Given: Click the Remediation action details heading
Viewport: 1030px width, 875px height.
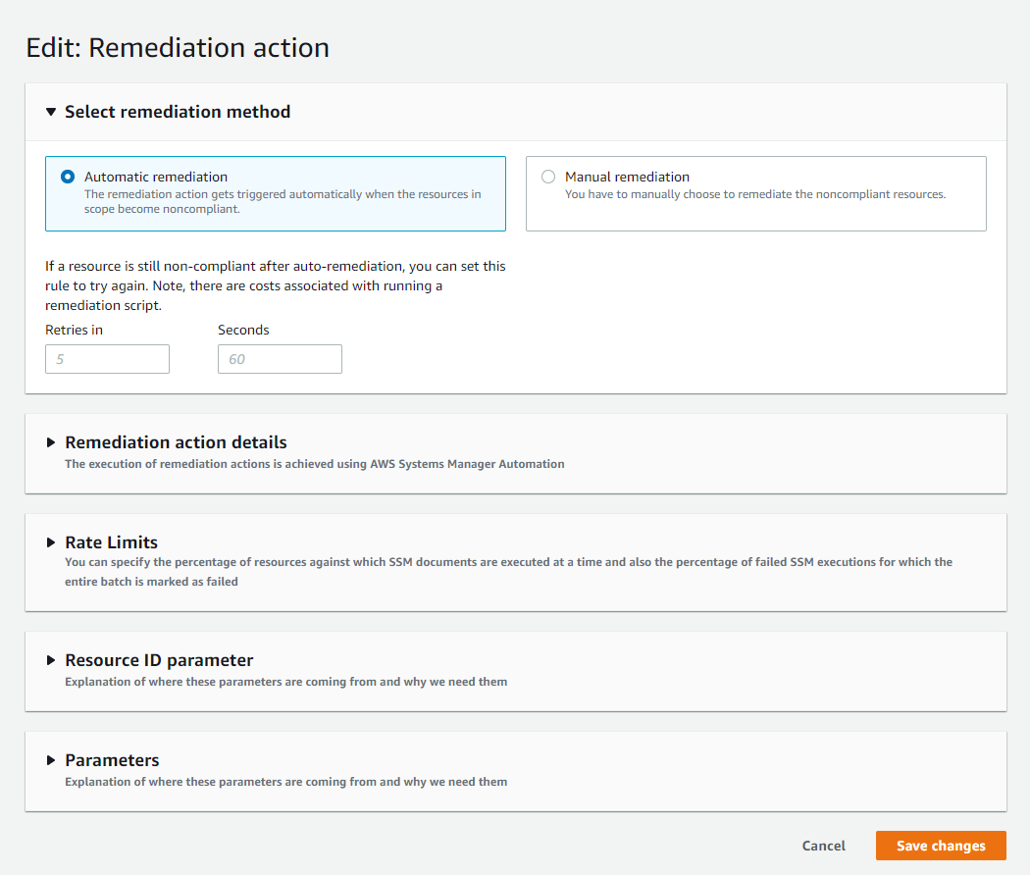Looking at the screenshot, I should point(176,442).
